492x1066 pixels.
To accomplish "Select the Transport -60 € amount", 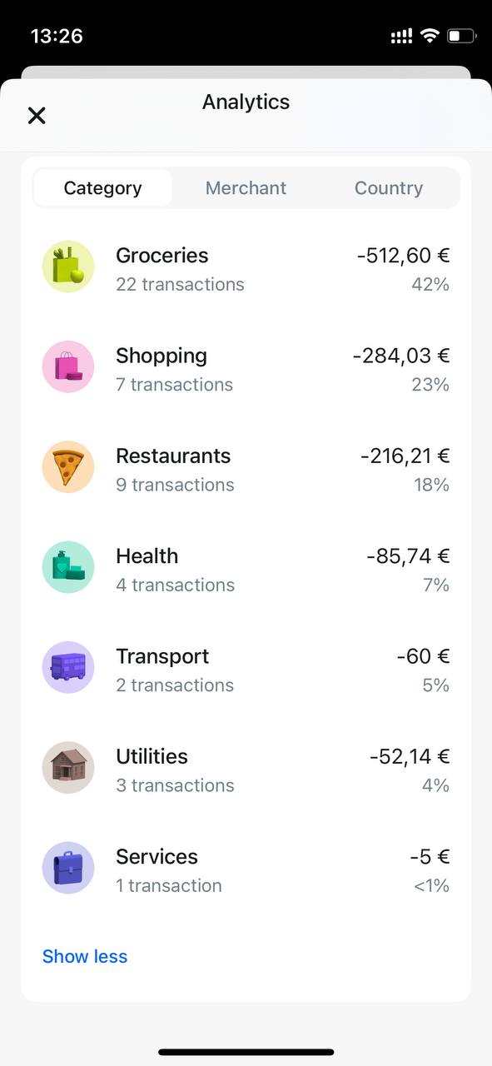I will (423, 656).
